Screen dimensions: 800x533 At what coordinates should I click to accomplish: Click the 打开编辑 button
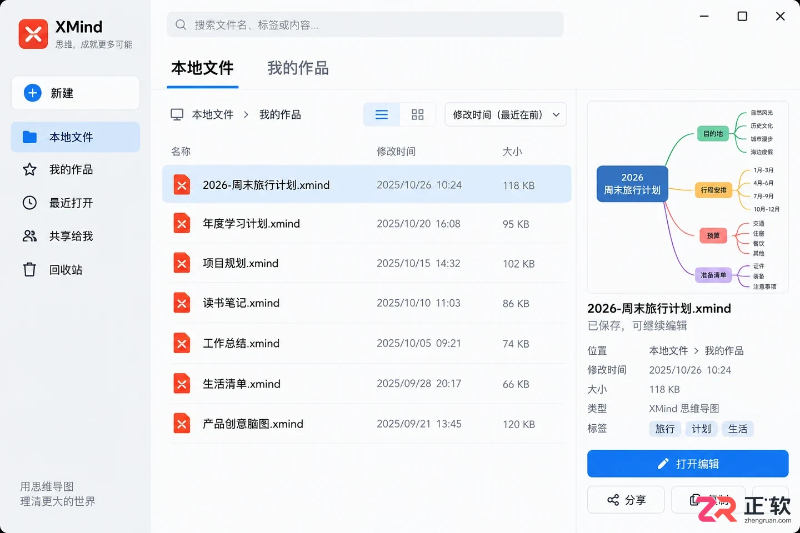point(688,464)
